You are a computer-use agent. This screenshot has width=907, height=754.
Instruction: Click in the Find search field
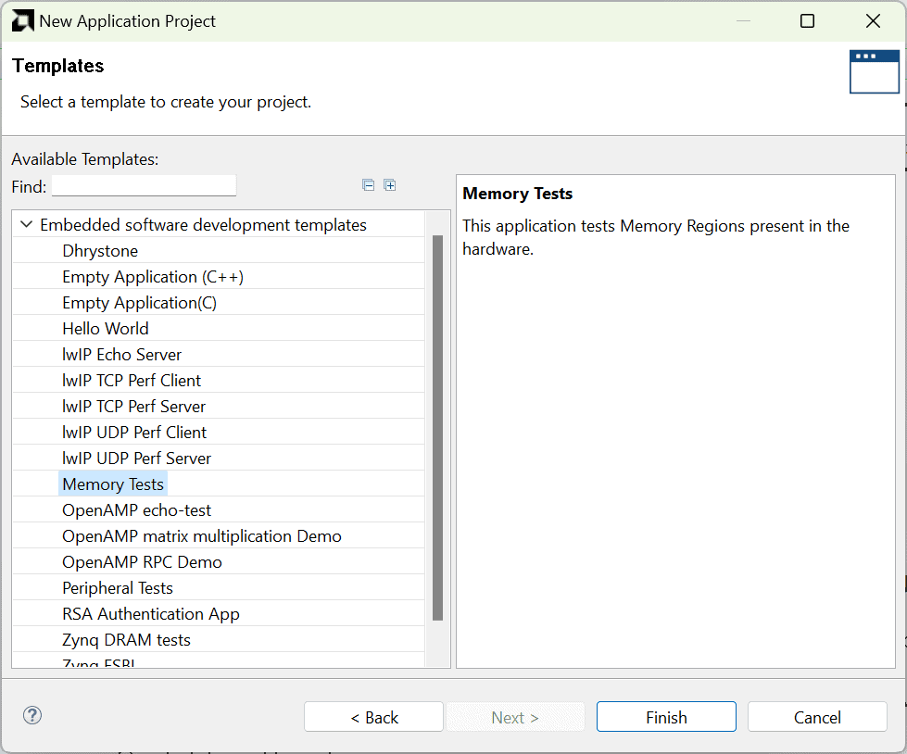(144, 186)
